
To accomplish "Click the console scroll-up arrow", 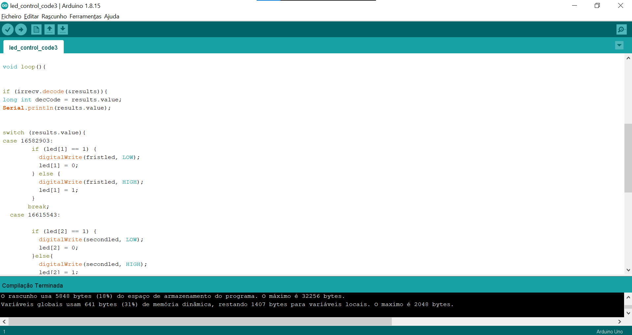I will coord(628,297).
